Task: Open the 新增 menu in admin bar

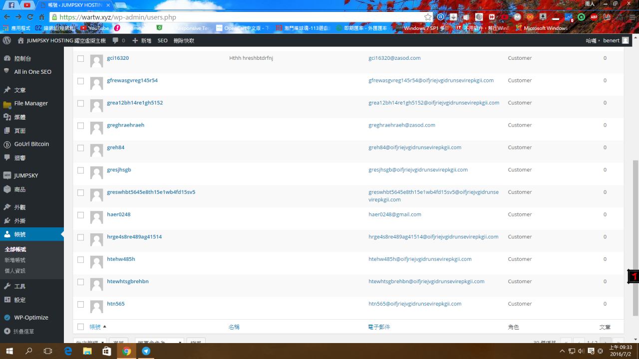Action: [142, 40]
